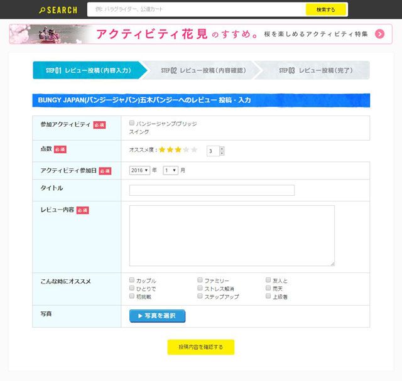402x381 pixels.
Task: Click the 参加アクティビティ label
Action: coord(65,124)
